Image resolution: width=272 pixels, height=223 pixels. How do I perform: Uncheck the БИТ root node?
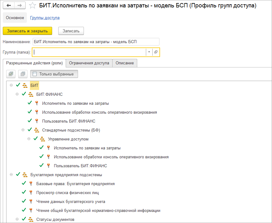[18, 85]
